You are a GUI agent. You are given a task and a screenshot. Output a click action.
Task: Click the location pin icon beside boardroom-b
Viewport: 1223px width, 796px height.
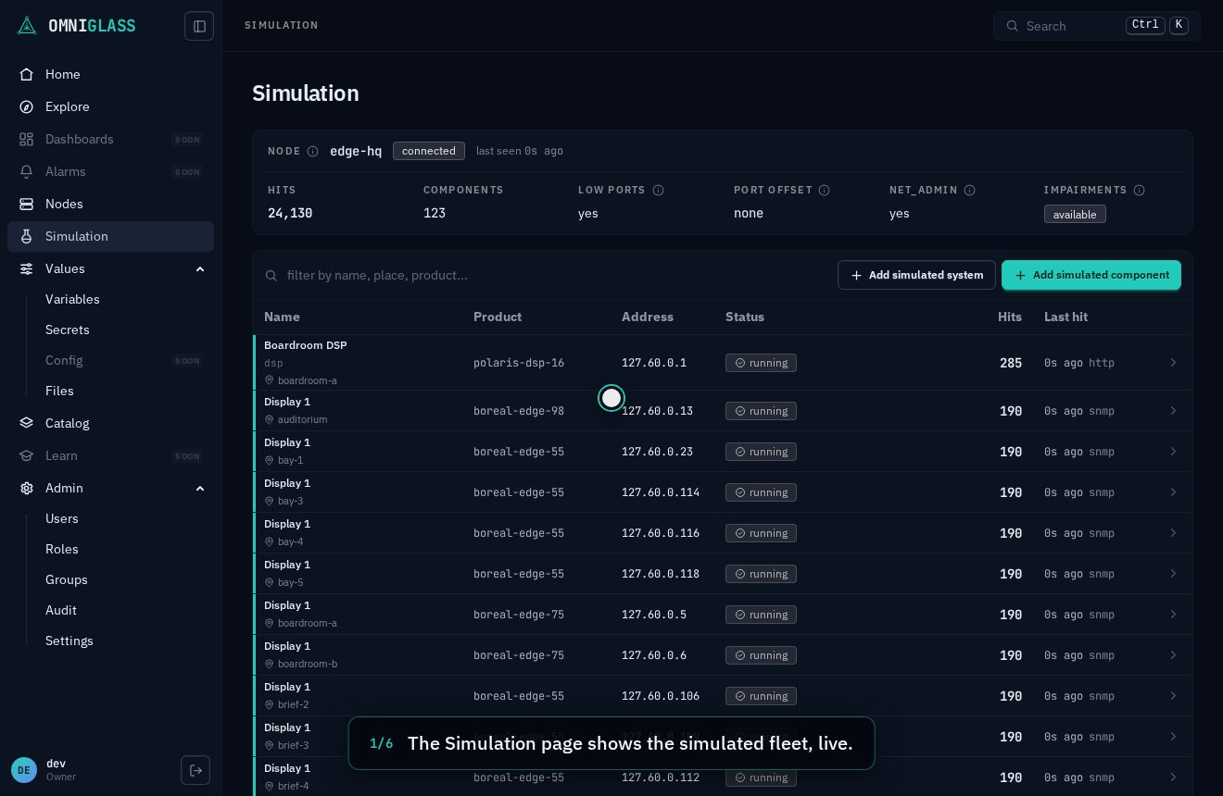270,664
